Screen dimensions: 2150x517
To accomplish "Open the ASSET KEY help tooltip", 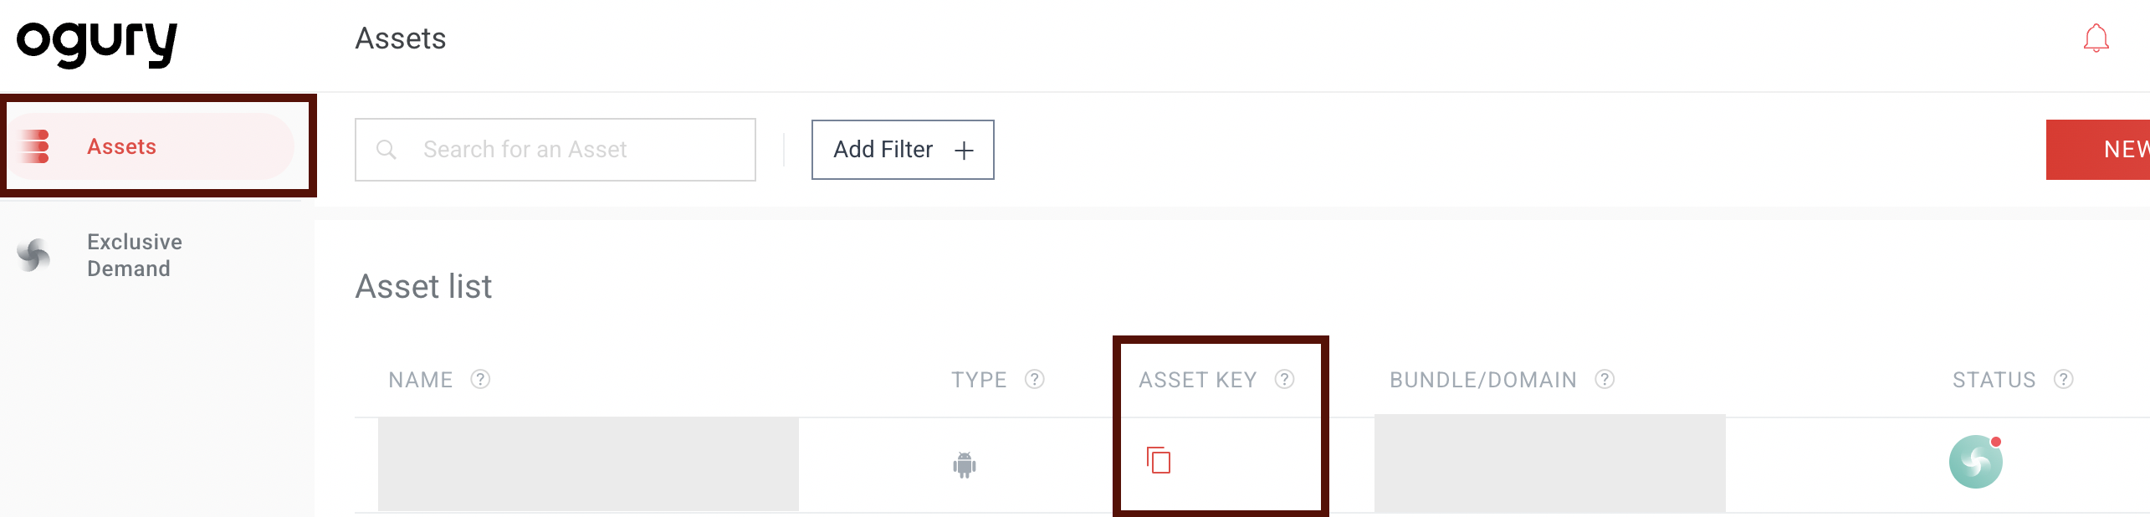I will 1284,378.
